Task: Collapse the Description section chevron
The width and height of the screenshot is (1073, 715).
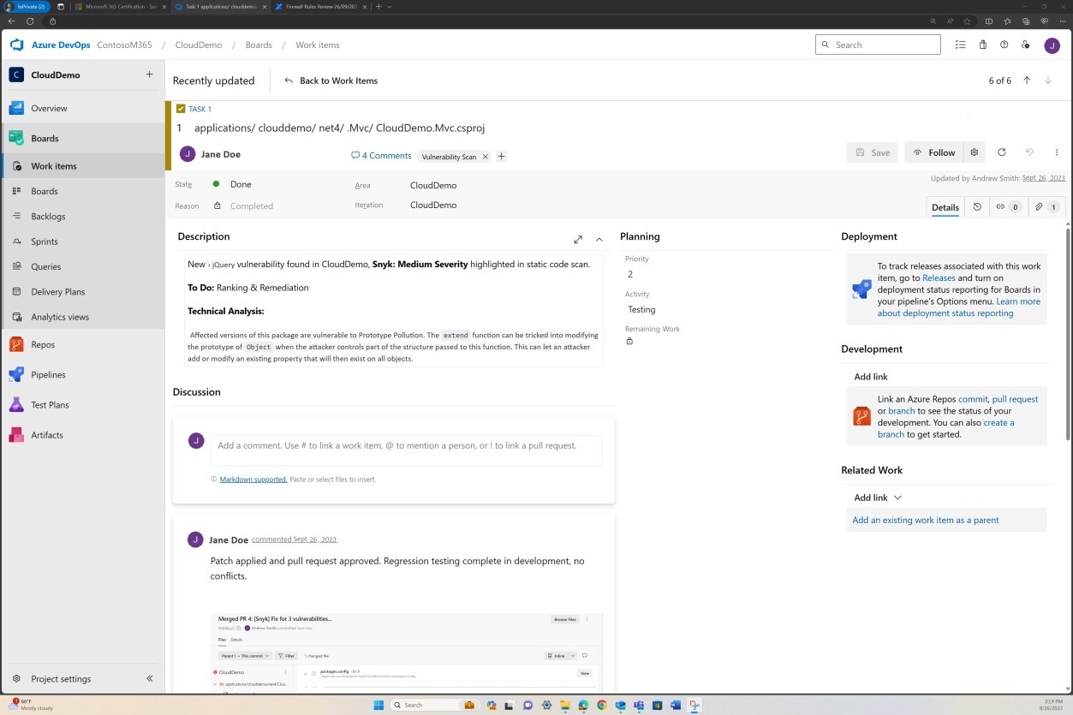Action: 599,241
